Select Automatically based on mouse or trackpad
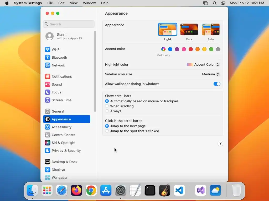Screen dimensions: 269x201 coord(107,101)
